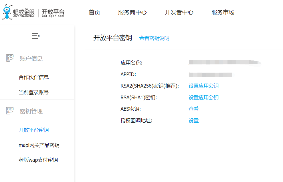Expand the 账户信息 sidebar section
The image size is (283, 182).
31,58
